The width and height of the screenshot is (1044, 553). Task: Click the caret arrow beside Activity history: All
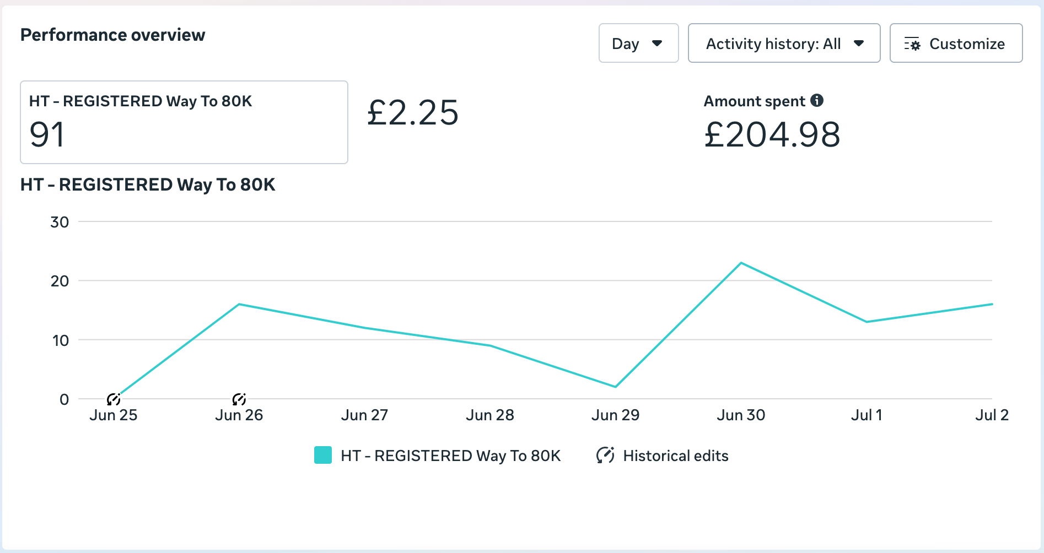click(859, 44)
